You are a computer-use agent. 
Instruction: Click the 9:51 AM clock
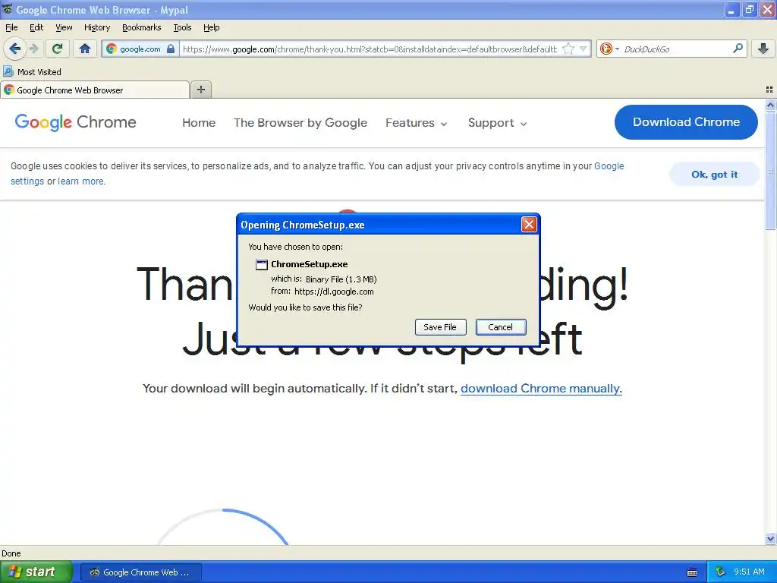click(x=749, y=572)
